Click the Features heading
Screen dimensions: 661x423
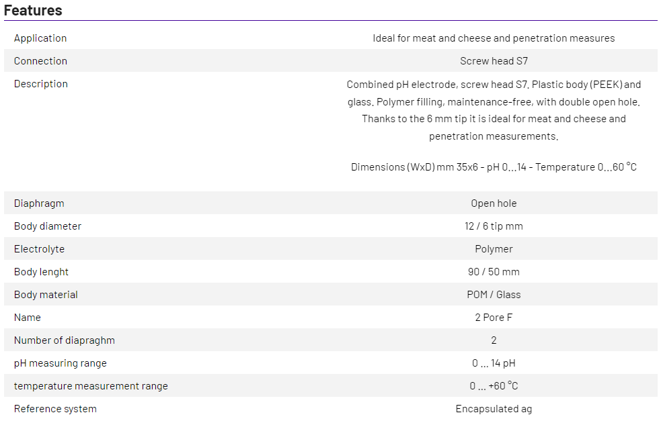(33, 10)
